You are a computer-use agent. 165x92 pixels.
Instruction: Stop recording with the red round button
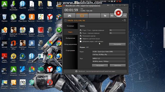118,13
